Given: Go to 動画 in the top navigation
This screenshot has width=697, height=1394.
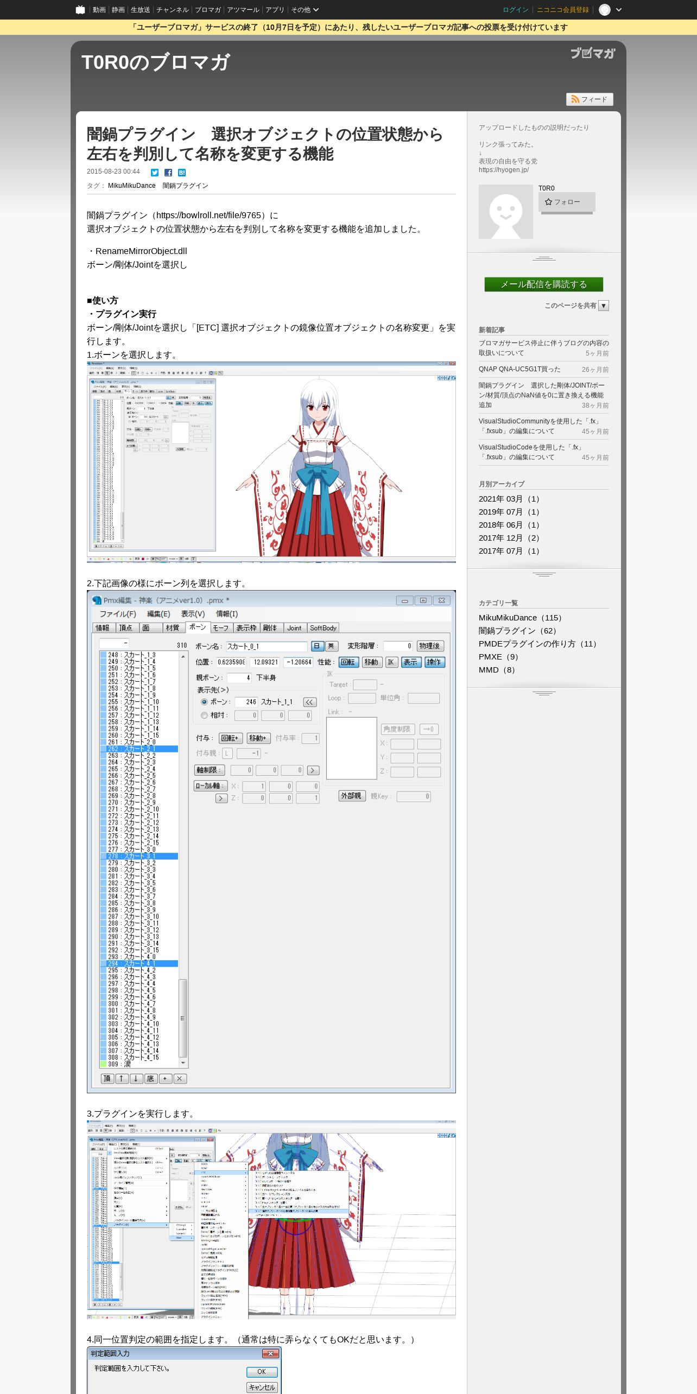Looking at the screenshot, I should 99,10.
